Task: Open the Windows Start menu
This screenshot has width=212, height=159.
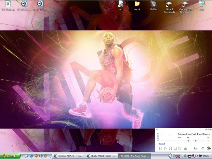Action: (10, 156)
